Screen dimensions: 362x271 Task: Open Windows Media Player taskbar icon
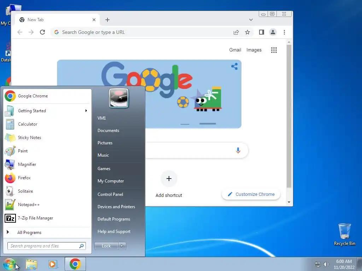click(x=53, y=264)
